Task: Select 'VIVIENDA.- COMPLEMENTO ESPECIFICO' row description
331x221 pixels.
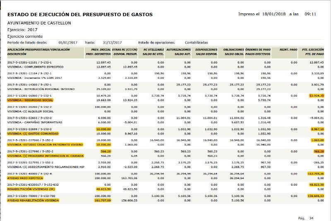Action: 36,66
